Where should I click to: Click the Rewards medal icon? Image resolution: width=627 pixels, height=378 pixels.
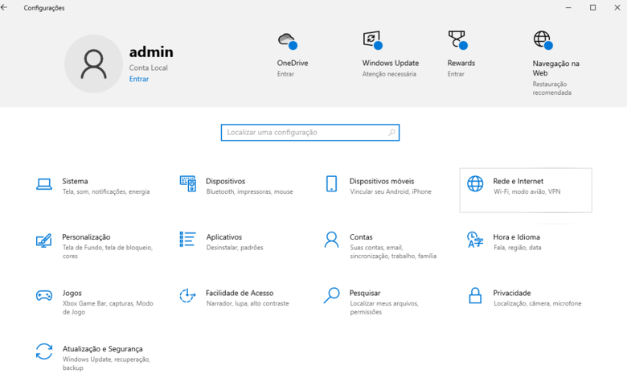pos(457,39)
